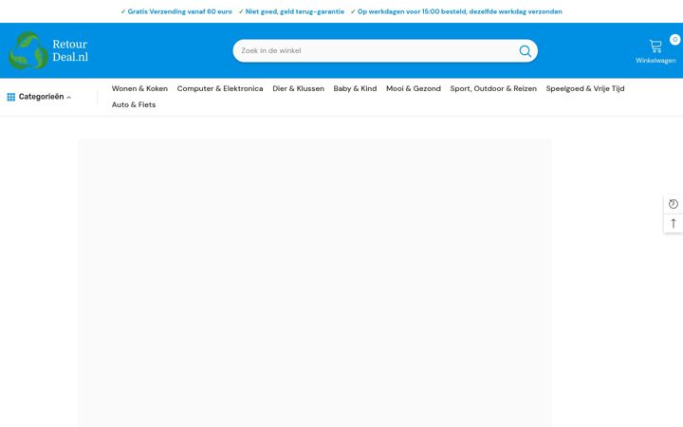
Task: Open the Baby & Kind menu
Action: (355, 88)
